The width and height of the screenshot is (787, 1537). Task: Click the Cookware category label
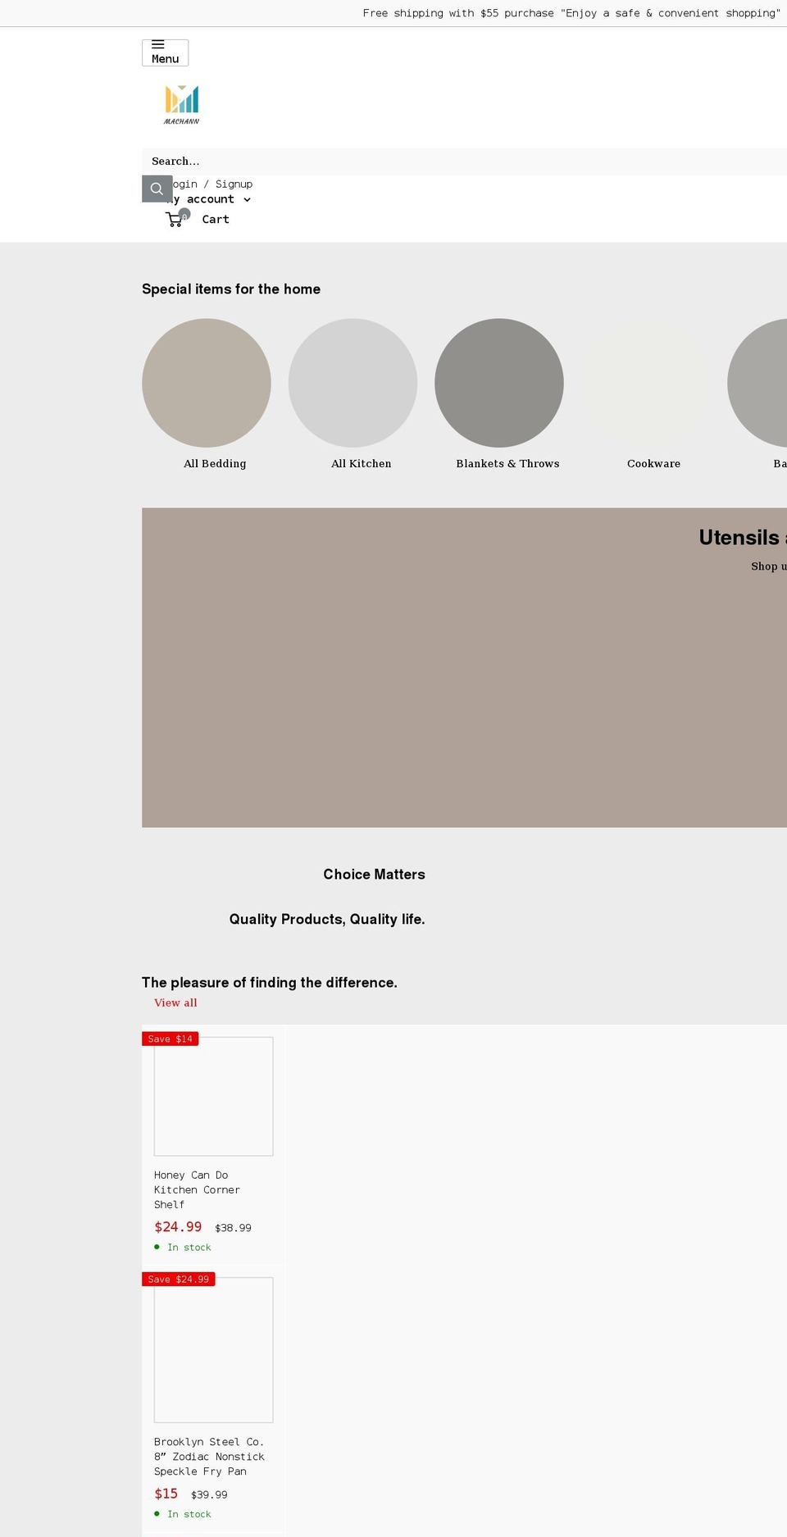pos(653,464)
